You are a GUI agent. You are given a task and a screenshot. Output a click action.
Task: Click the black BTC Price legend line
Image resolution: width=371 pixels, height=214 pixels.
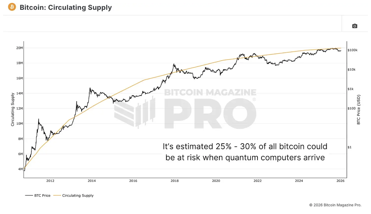[29, 196]
